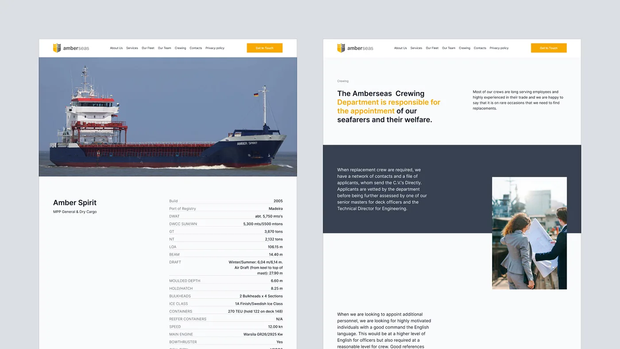
Task: Click the MOULDED DEPTH value 6.60 m
Action: click(x=277, y=281)
